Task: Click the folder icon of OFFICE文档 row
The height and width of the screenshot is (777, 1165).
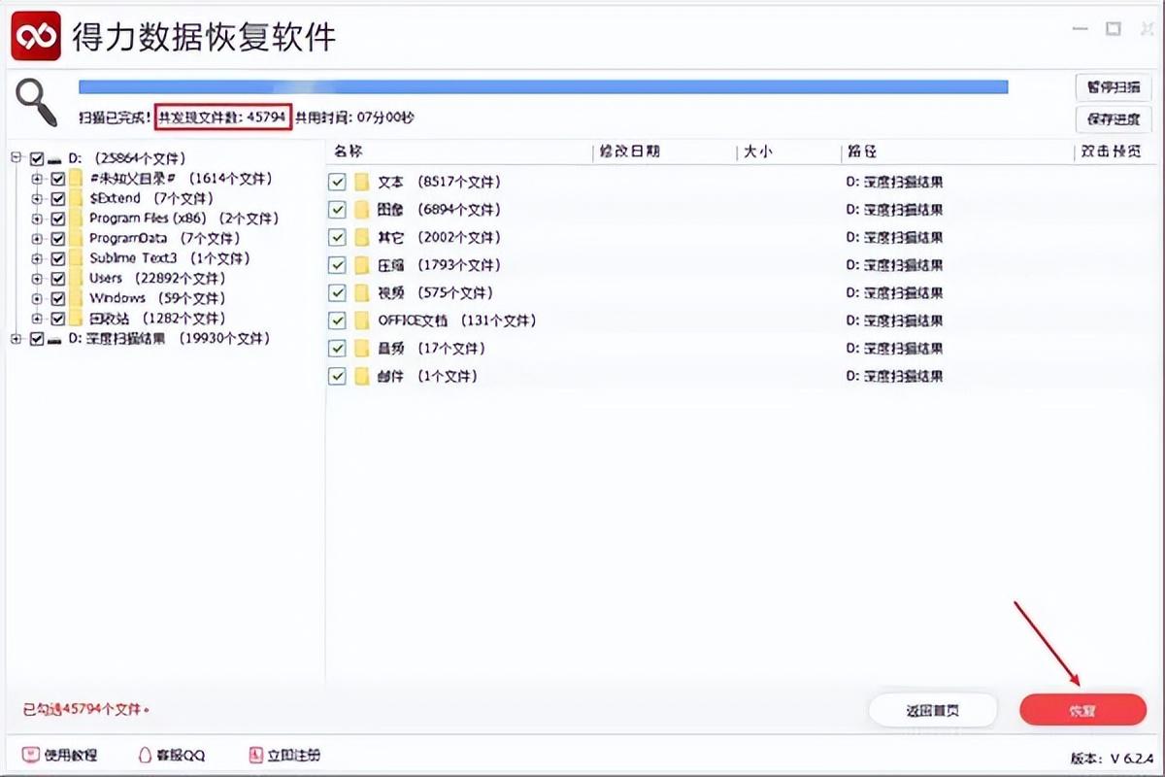Action: 363,321
